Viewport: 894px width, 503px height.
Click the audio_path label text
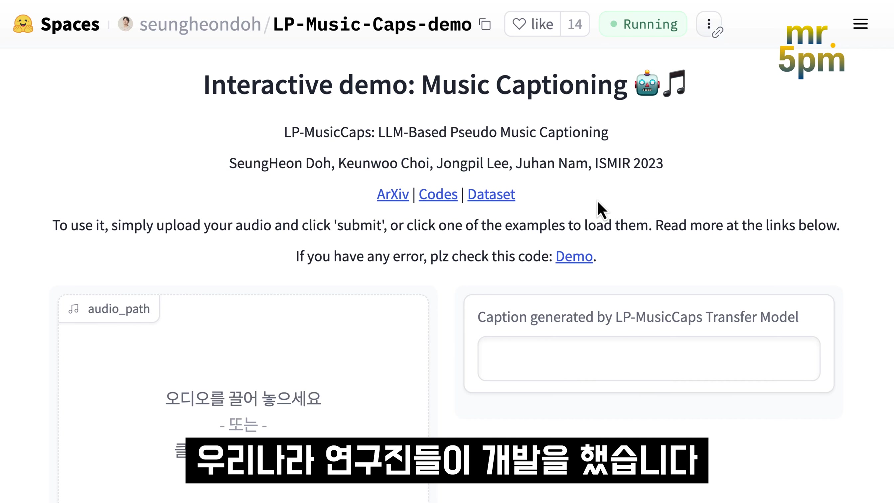[119, 309]
